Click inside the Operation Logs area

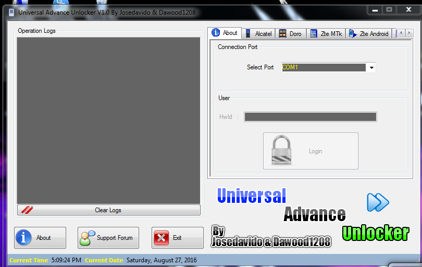point(108,120)
